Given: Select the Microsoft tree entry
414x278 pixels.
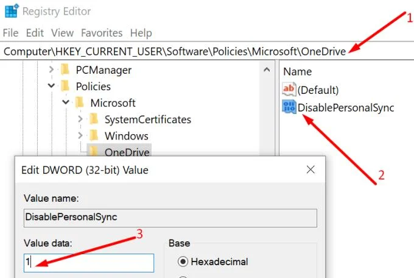Looking at the screenshot, I should [x=113, y=103].
